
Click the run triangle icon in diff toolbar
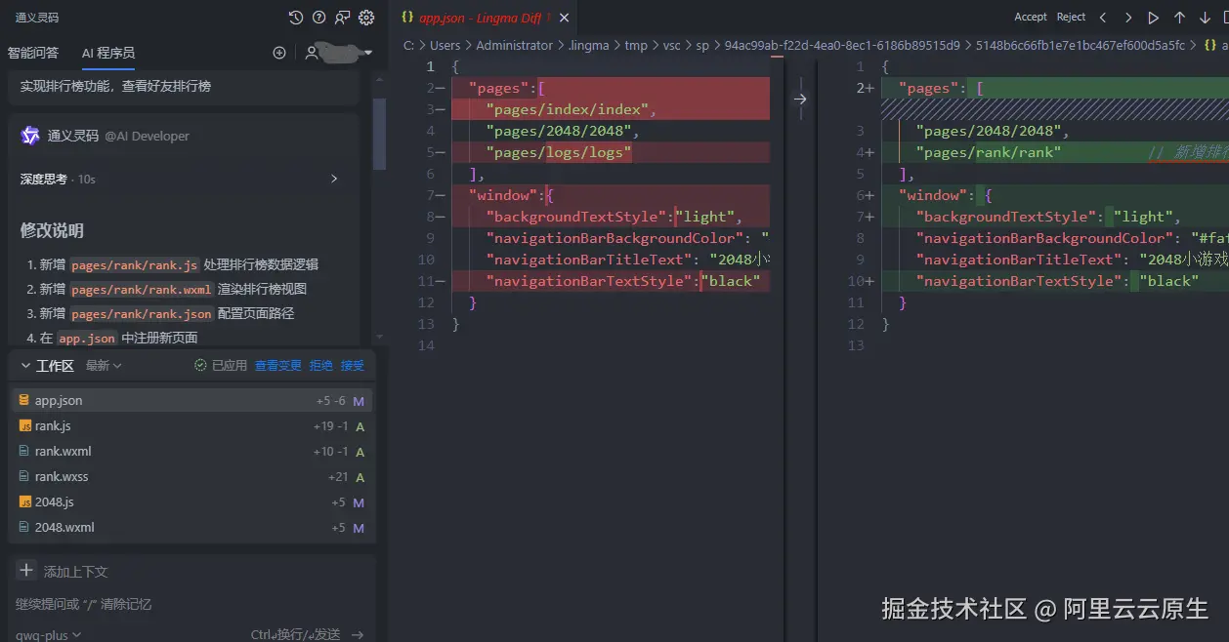pyautogui.click(x=1154, y=18)
